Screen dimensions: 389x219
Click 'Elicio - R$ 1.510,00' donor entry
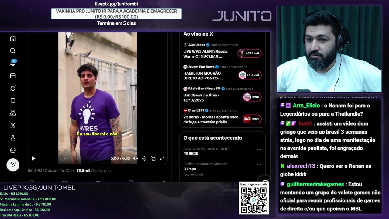14,193
